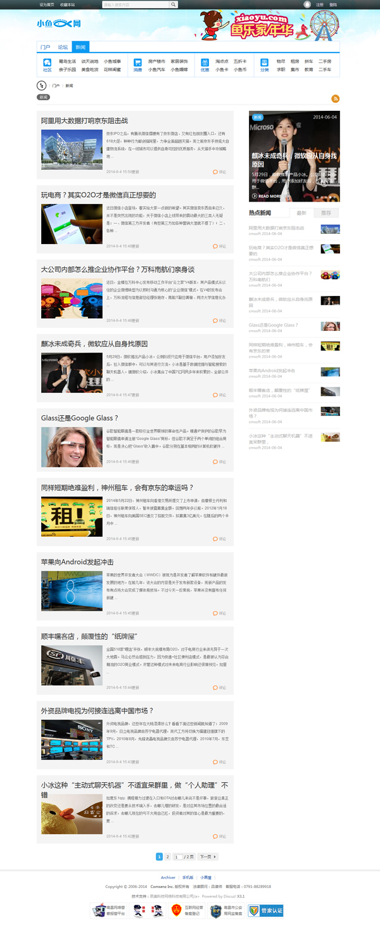The width and height of the screenshot is (380, 928).
Task: Click the orange RSS feed icon
Action: pos(336,98)
